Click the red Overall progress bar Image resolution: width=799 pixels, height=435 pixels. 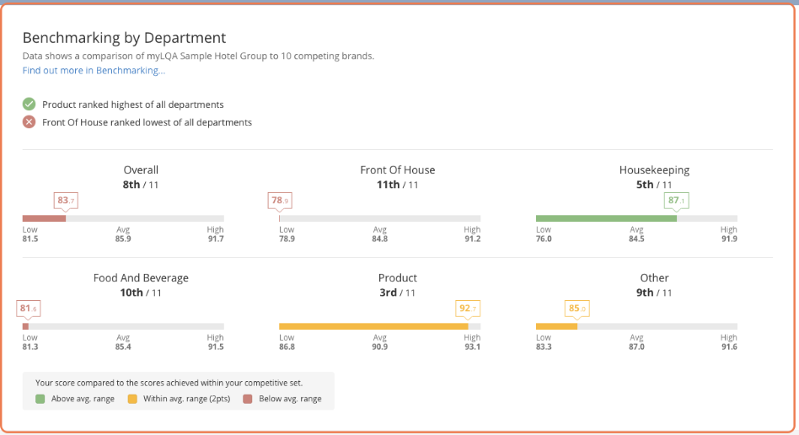tap(44, 218)
